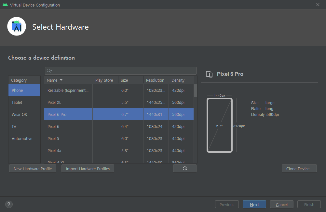Click the New Hardware Profile button
Image resolution: width=326 pixels, height=212 pixels.
click(33, 169)
